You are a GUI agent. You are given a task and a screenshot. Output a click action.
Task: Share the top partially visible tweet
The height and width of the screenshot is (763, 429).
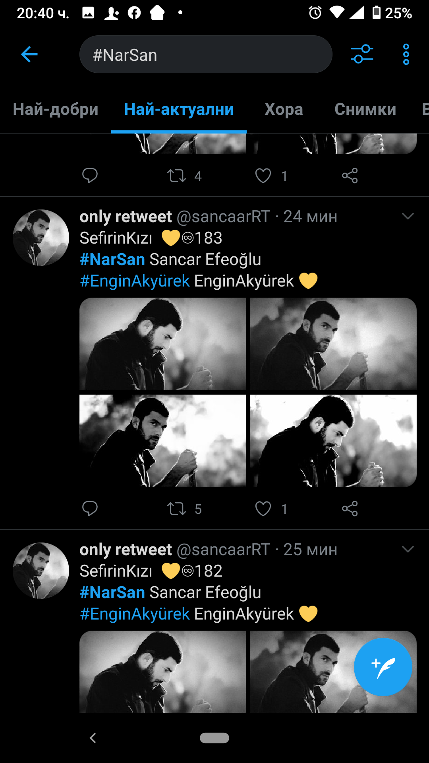[350, 176]
